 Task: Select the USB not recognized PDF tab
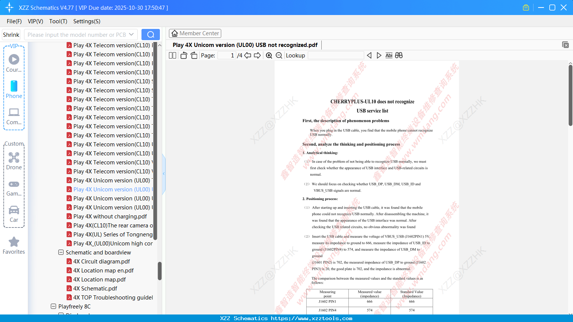245,45
